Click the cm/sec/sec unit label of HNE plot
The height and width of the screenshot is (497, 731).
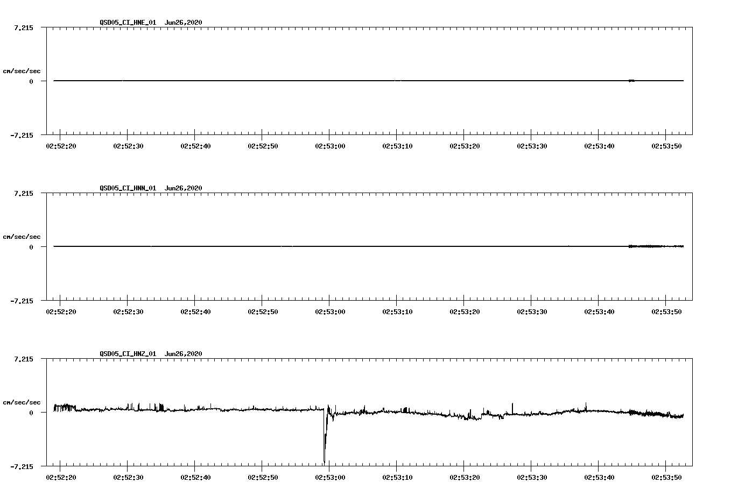tap(22, 71)
